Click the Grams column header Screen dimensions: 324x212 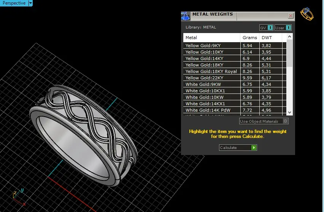pyautogui.click(x=249, y=38)
